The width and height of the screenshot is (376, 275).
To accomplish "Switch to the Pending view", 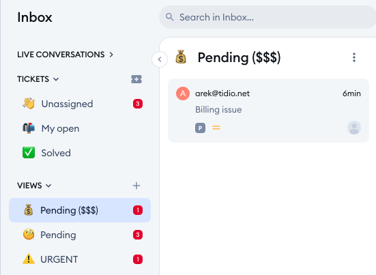I will (80, 235).
